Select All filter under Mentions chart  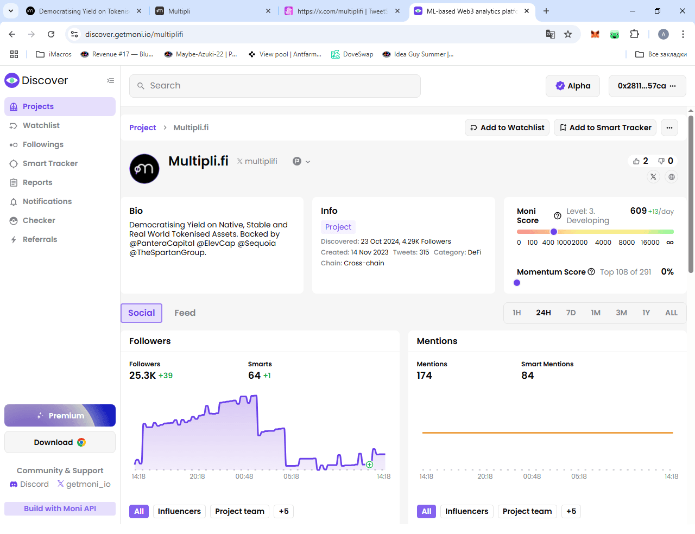[427, 511]
